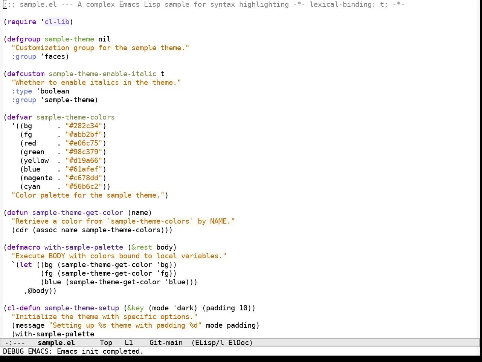Click the 'sample-theme symbol in defcustom
482x362 pixels.
click(67, 100)
